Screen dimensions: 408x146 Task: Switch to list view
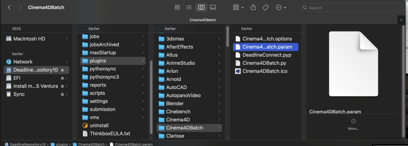(x=188, y=8)
